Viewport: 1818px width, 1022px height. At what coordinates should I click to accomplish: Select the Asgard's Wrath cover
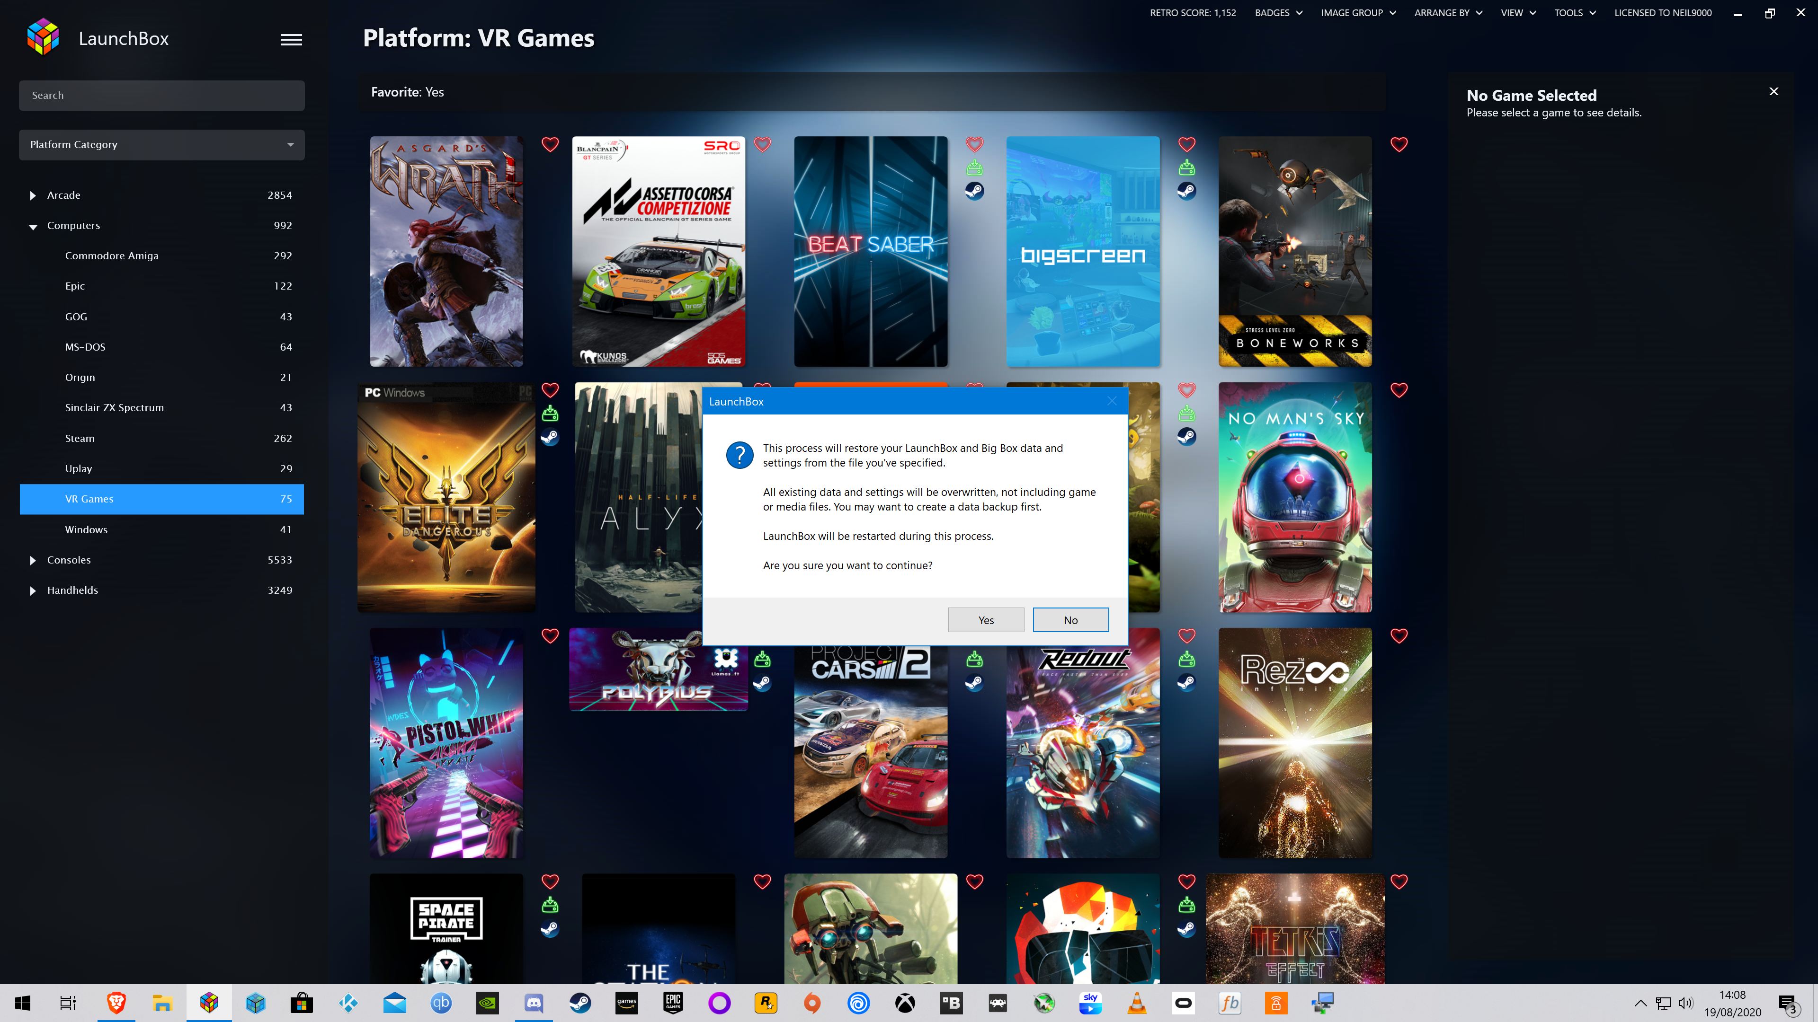tap(446, 252)
